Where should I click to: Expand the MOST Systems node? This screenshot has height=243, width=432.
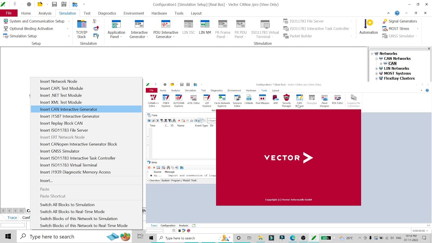tap(377, 74)
